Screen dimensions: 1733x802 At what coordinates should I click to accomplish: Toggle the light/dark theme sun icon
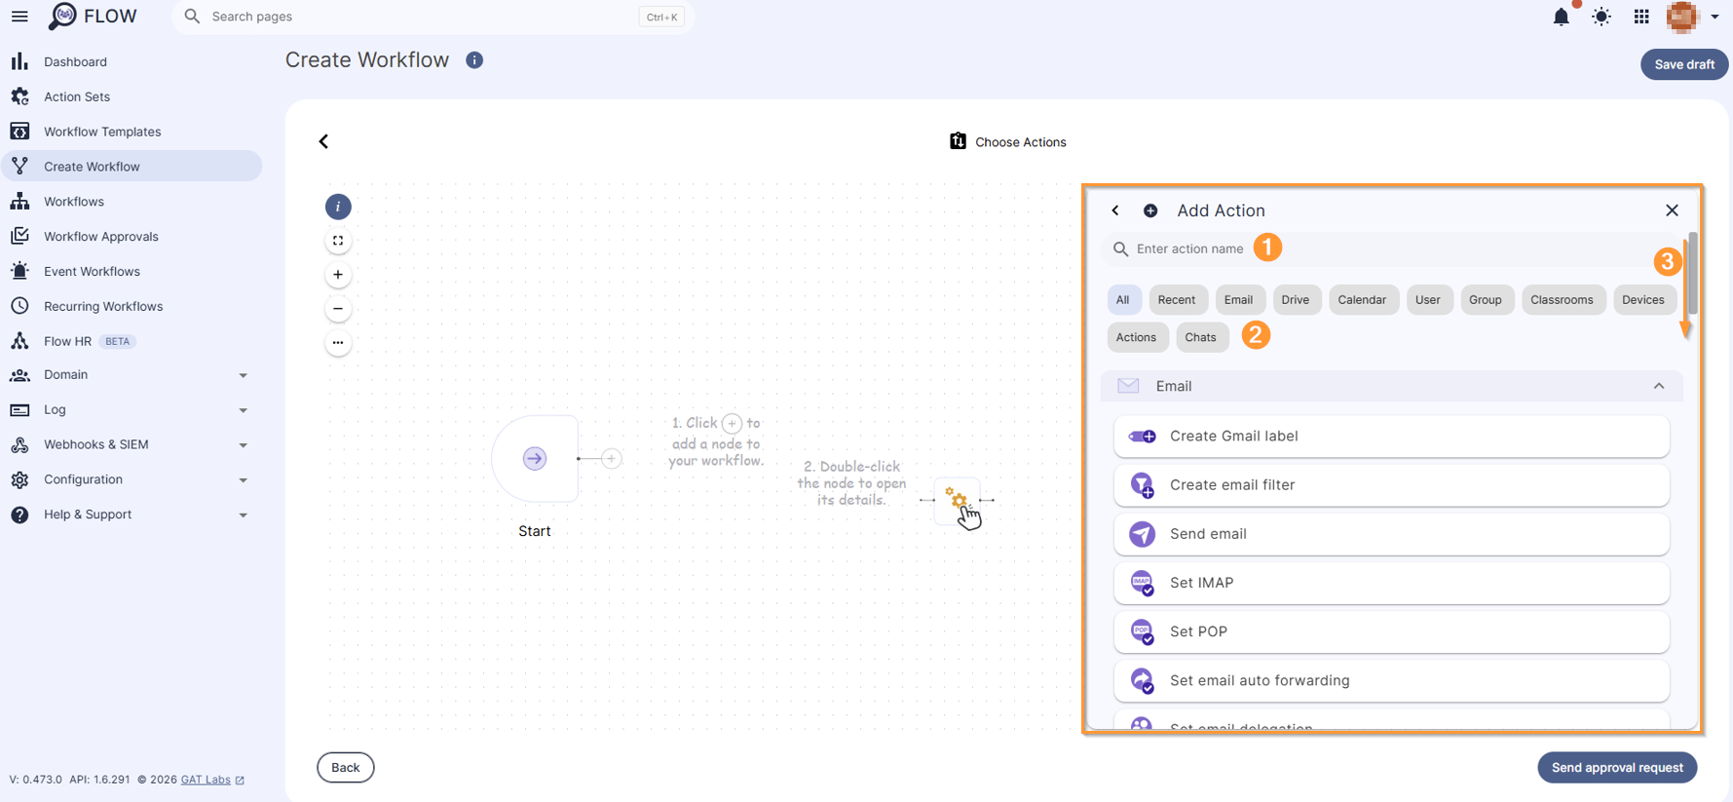(1601, 17)
